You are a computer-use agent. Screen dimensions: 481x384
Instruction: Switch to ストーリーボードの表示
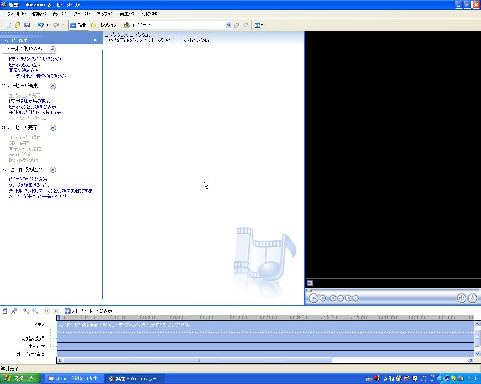(88, 311)
